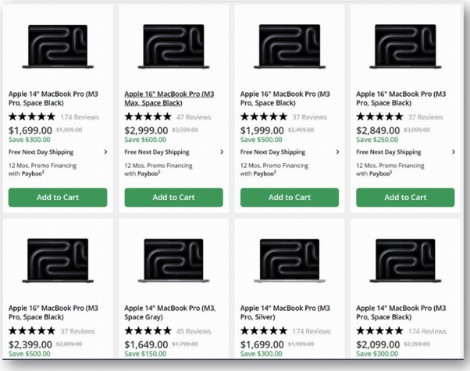Click the struck-through $1,799.00 price
470x371 pixels.
tap(185, 344)
